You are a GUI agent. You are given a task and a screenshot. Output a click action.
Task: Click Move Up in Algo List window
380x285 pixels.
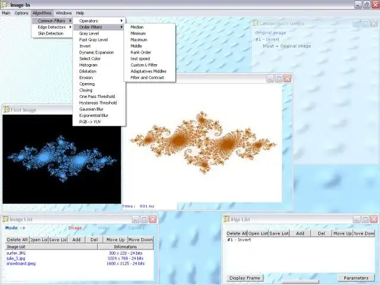(343, 233)
